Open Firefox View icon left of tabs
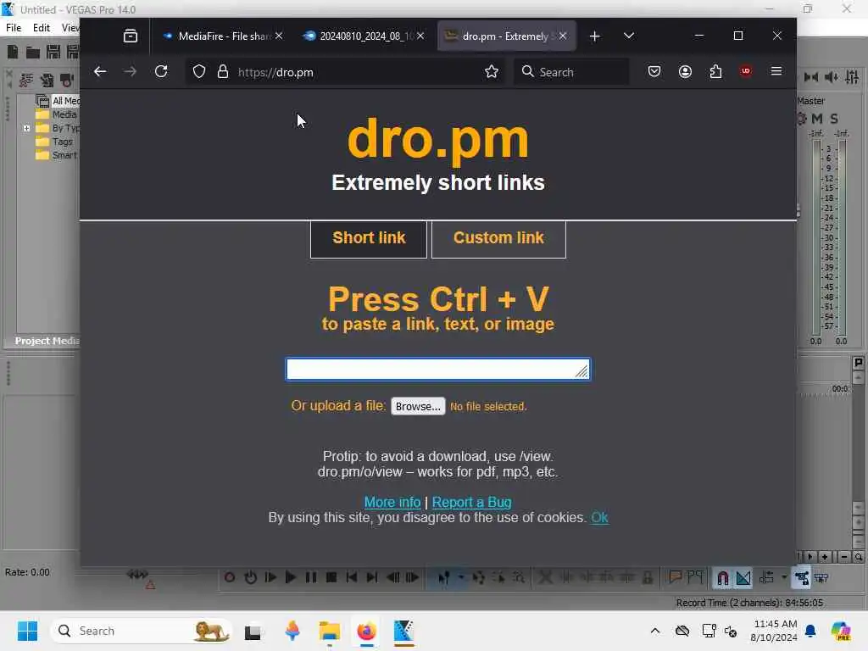Viewport: 868px width, 651px height. [x=131, y=36]
